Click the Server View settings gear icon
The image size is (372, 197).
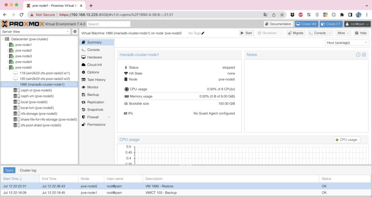[x=75, y=32]
